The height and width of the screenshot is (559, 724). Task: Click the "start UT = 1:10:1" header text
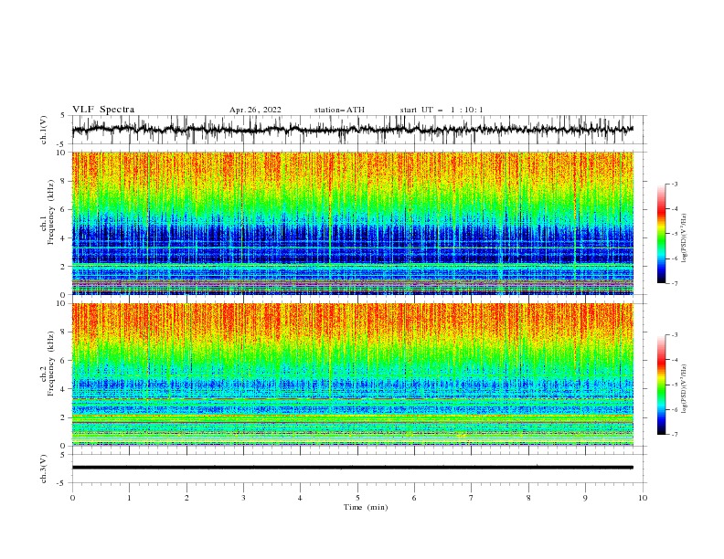point(442,110)
